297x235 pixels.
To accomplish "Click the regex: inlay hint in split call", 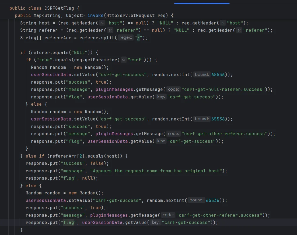I will point(125,38).
